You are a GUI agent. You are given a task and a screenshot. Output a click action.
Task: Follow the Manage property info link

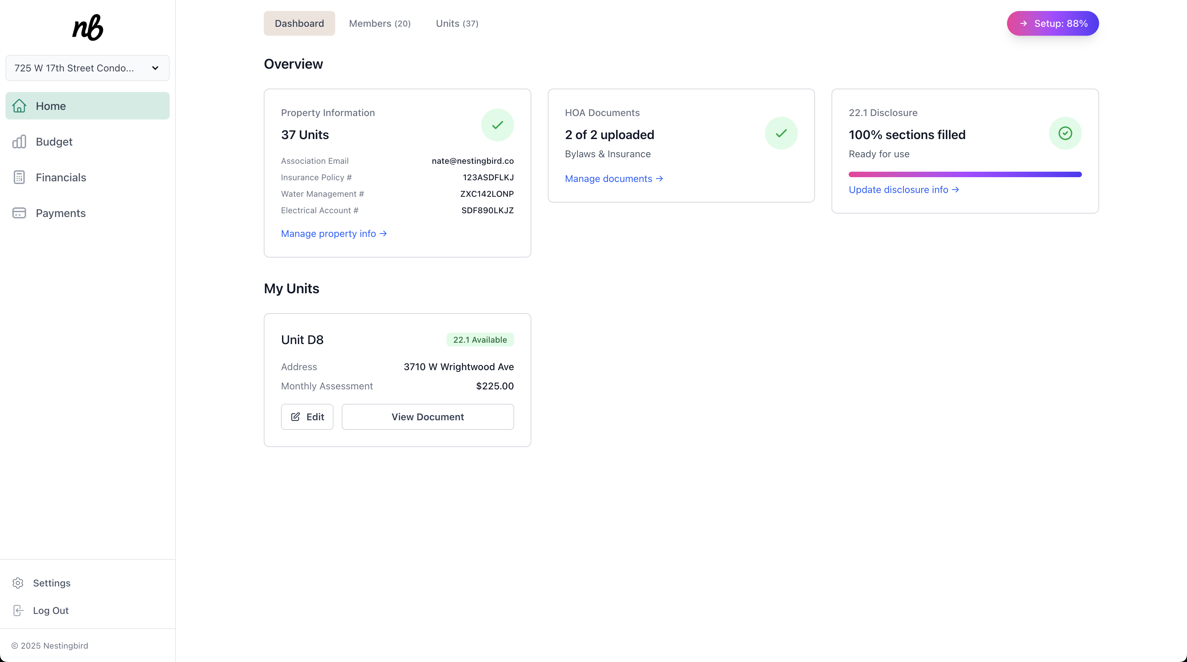coord(334,233)
